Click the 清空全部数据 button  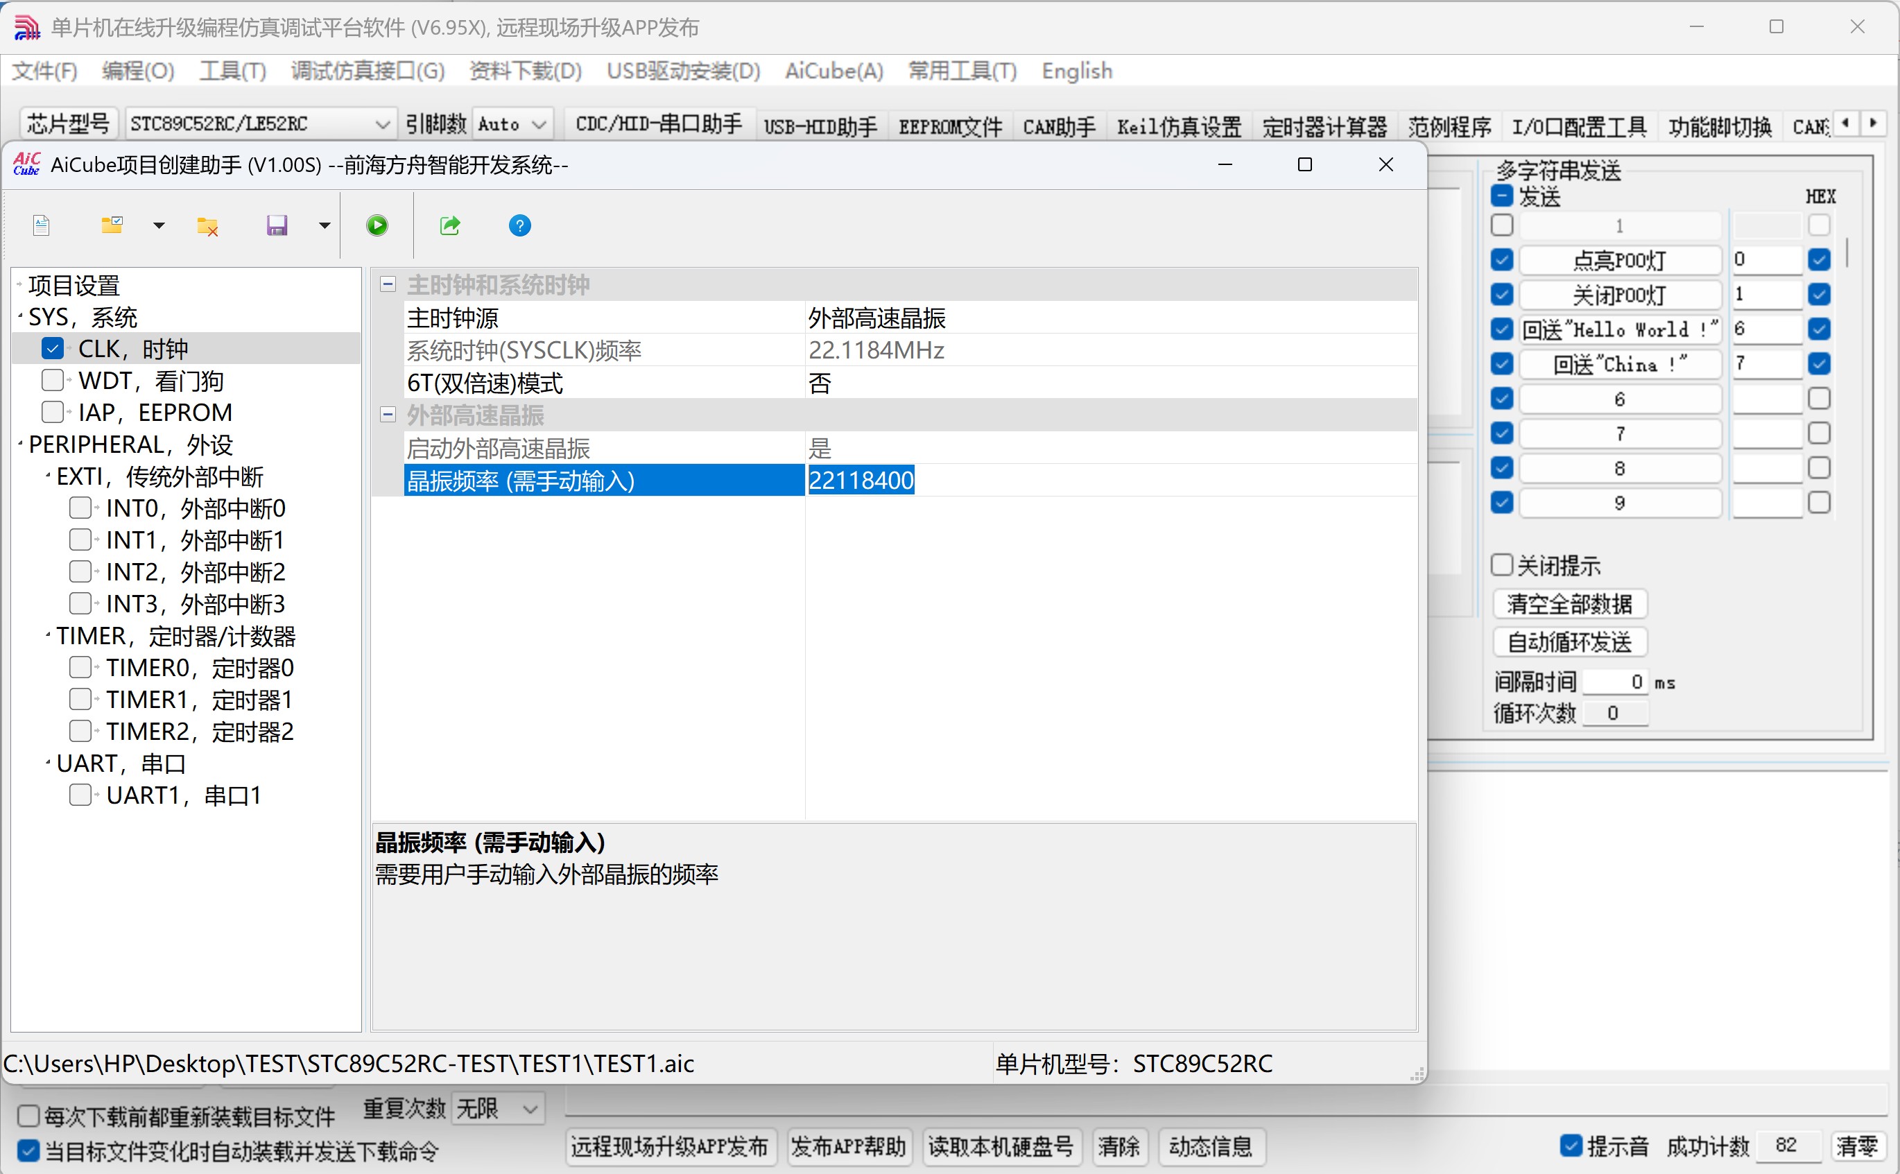(1570, 604)
